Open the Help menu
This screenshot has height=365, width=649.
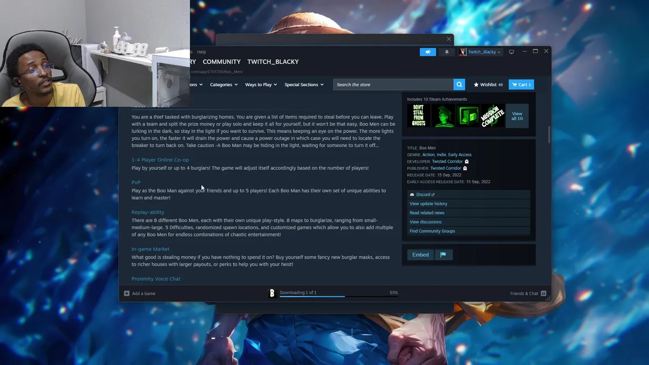tap(202, 52)
